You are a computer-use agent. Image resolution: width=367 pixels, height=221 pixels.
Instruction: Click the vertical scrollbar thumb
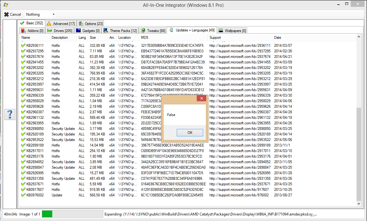click(x=359, y=154)
